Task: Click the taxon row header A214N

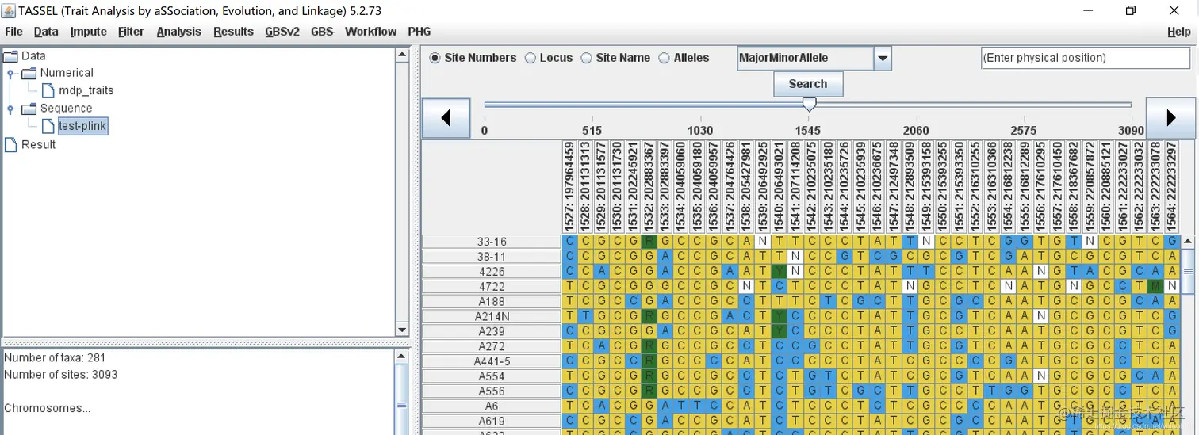Action: coord(492,316)
